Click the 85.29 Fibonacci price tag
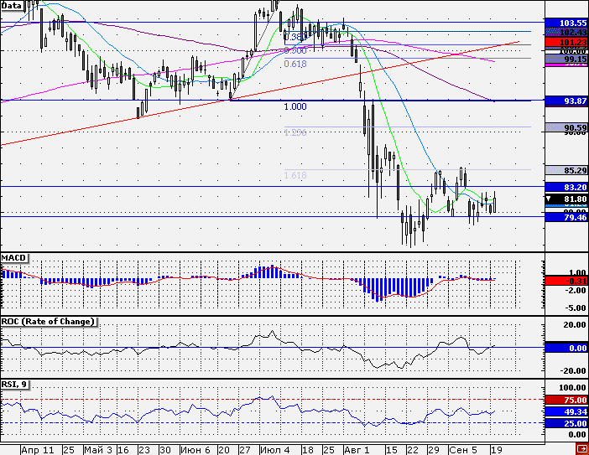 564,170
